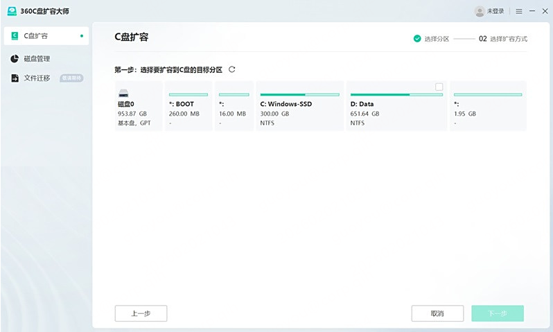Open the hamburger menu in title bar
This screenshot has width=553, height=332.
(x=519, y=11)
